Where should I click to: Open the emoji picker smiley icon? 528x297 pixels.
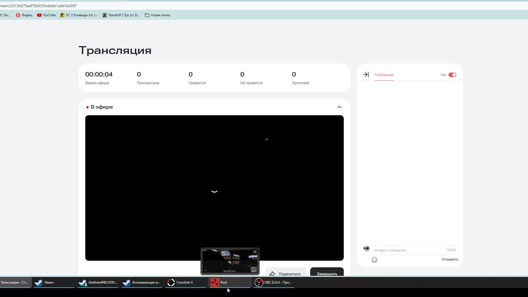[x=375, y=260]
